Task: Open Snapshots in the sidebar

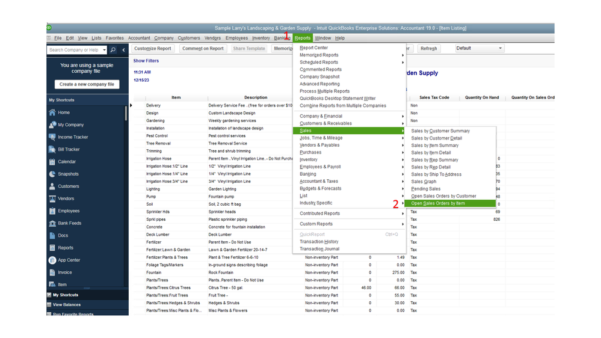Action: 68,174
